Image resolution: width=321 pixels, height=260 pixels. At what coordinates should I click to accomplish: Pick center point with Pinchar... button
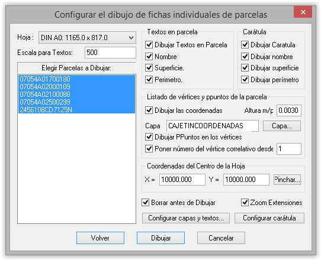(287, 180)
